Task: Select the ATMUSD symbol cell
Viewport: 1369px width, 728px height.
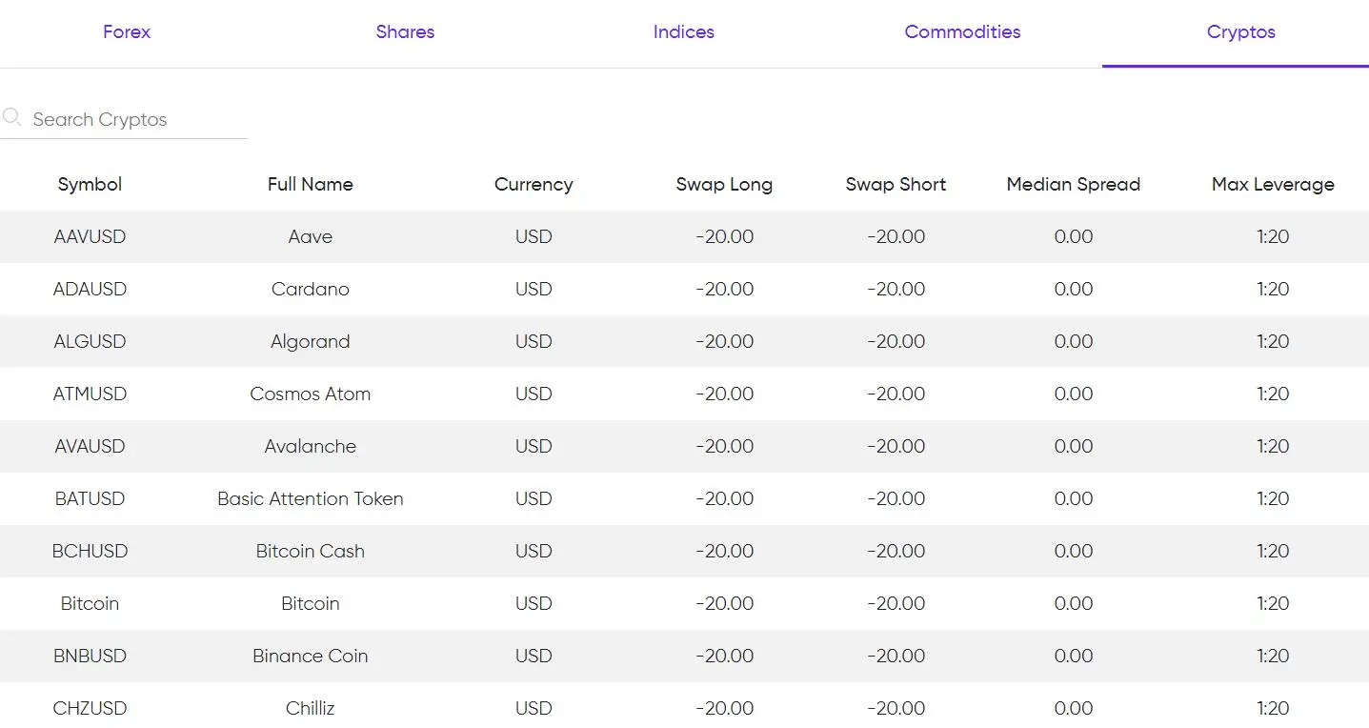Action: pos(90,394)
